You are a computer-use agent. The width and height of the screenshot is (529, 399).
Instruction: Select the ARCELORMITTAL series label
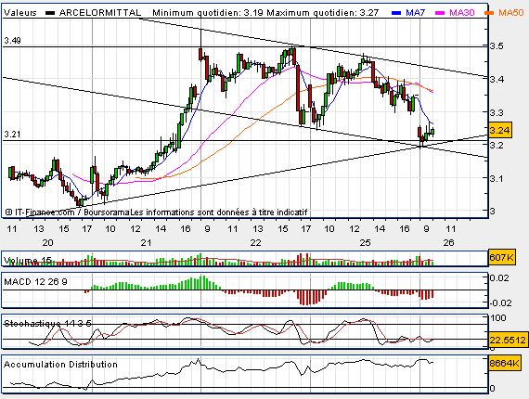tap(100, 13)
